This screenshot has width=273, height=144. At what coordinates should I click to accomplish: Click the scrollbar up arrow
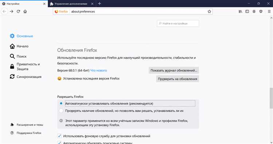pyautogui.click(x=271, y=18)
